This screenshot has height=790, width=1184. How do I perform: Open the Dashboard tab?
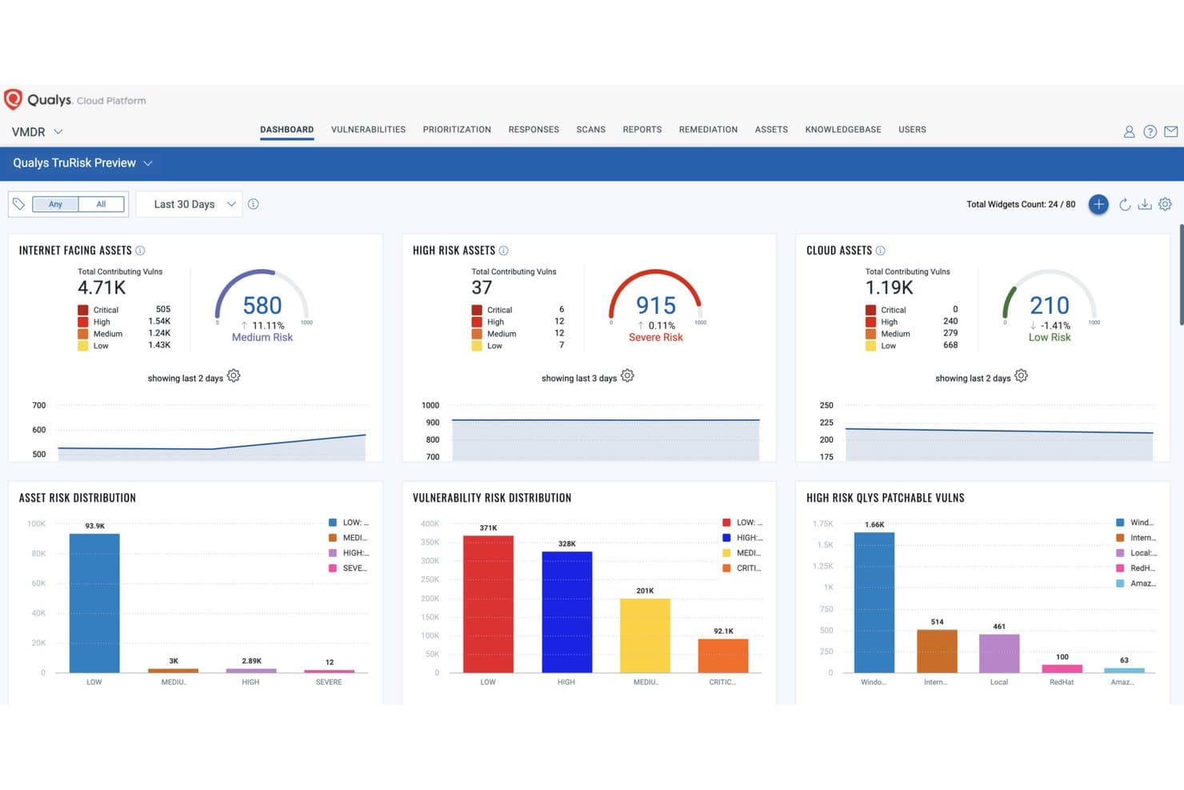tap(286, 130)
